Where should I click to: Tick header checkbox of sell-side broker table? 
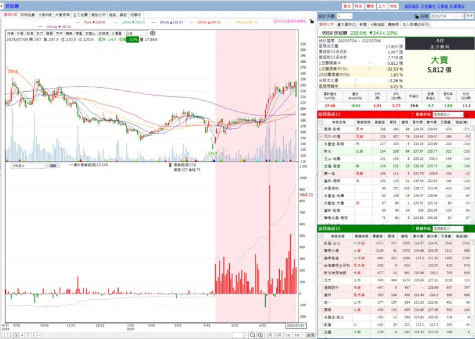tap(320, 236)
